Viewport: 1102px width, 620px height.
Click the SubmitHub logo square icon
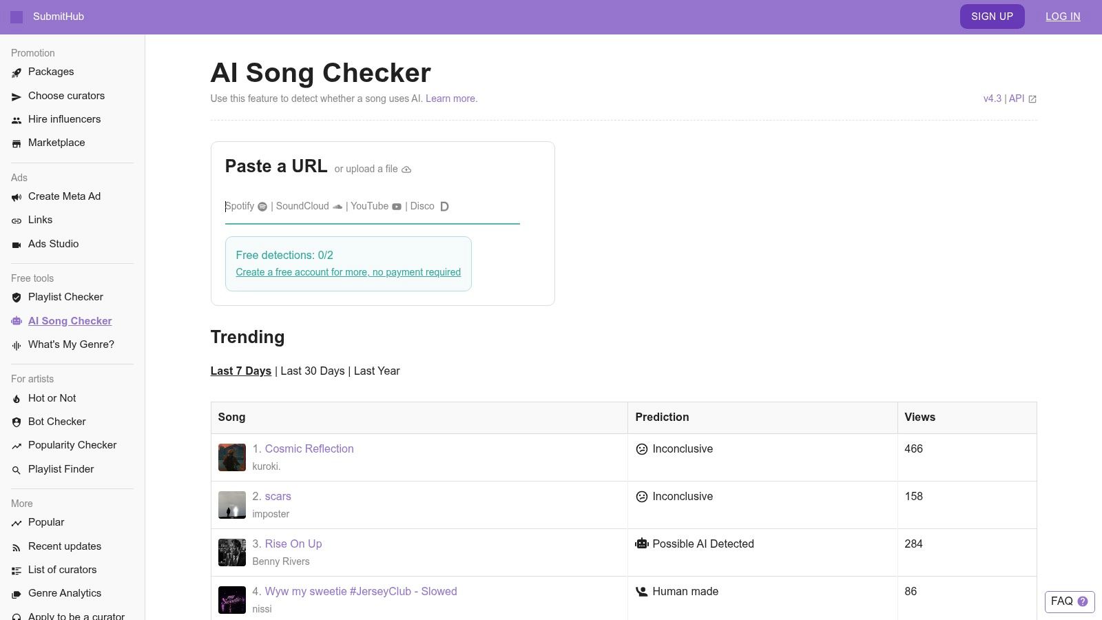pos(17,17)
